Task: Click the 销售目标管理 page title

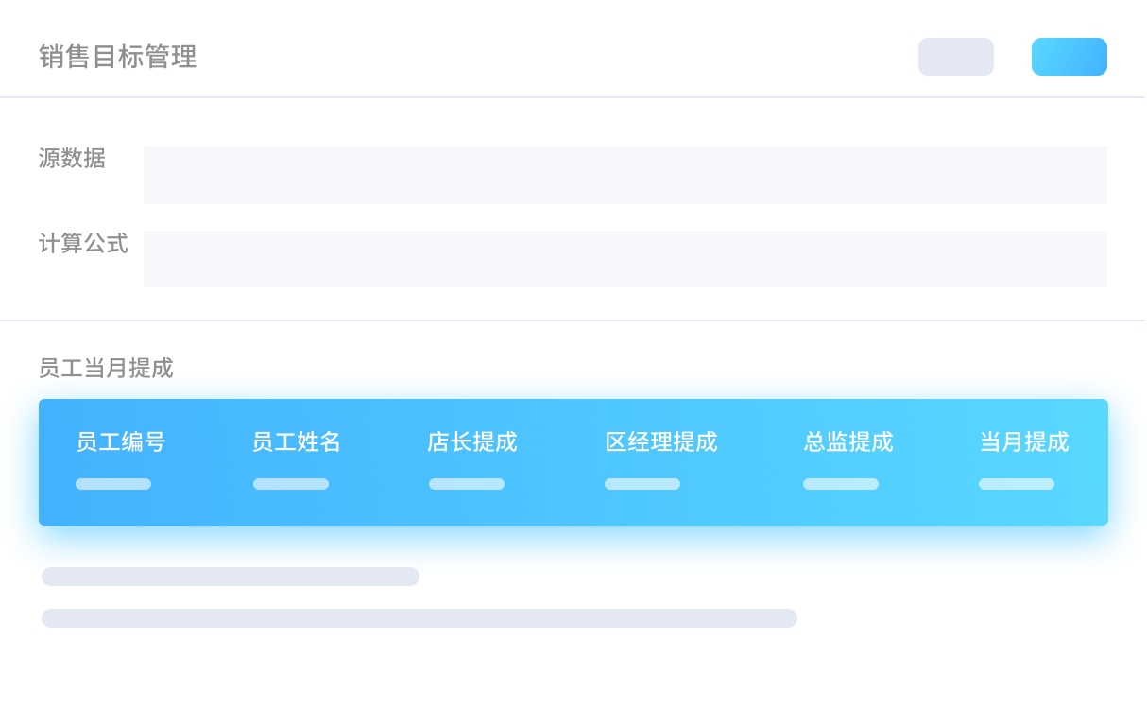Action: [x=118, y=57]
